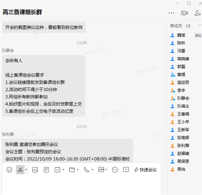Image resolution: width=202 pixels, height=195 pixels.
Task: Add a member to the group
Action: tap(198, 13)
